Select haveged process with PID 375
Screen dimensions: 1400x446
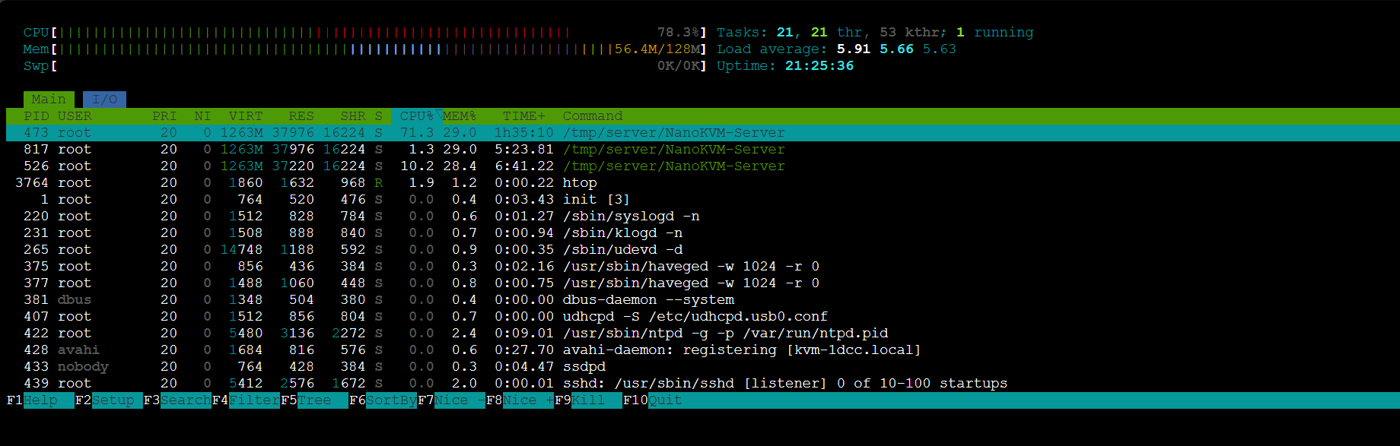(703, 267)
